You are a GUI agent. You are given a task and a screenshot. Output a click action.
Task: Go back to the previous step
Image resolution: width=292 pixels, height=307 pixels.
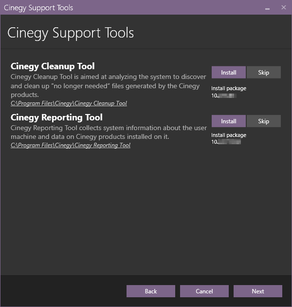[x=151, y=291]
